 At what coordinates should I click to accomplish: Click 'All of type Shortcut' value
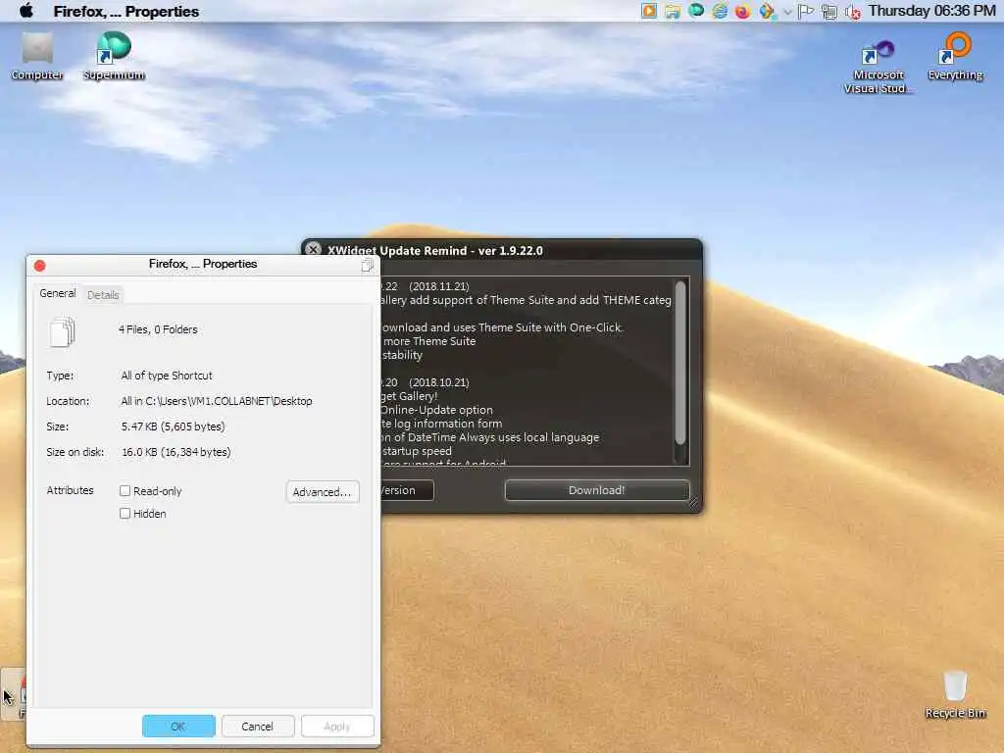[x=167, y=376]
